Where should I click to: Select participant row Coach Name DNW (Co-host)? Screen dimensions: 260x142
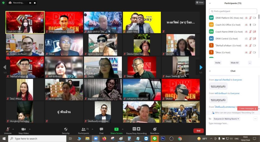tap(233, 32)
